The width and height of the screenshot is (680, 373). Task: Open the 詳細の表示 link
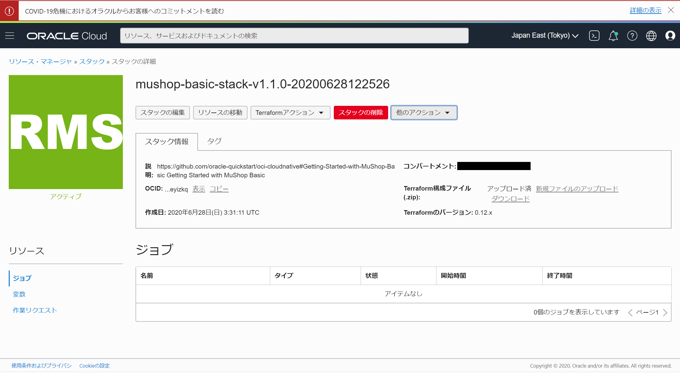point(646,10)
